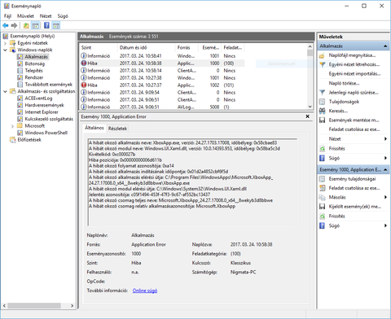Toggle the action pane toolbar icon

click(56, 25)
